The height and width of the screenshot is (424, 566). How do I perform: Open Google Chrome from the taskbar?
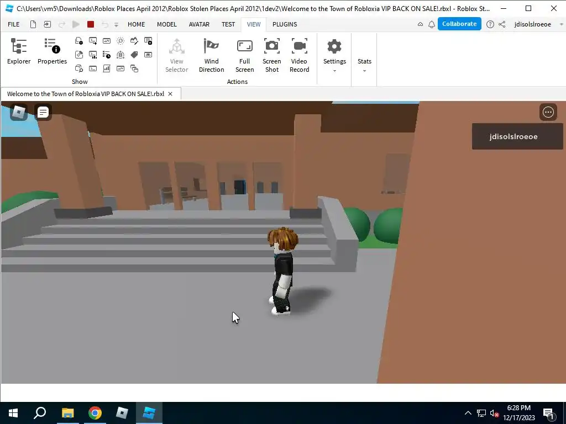click(95, 413)
